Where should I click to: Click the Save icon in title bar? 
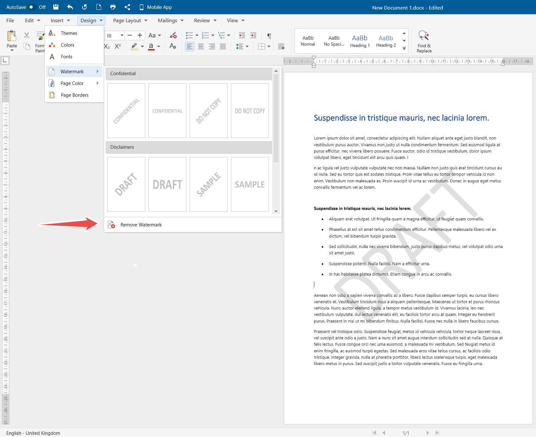coord(56,7)
